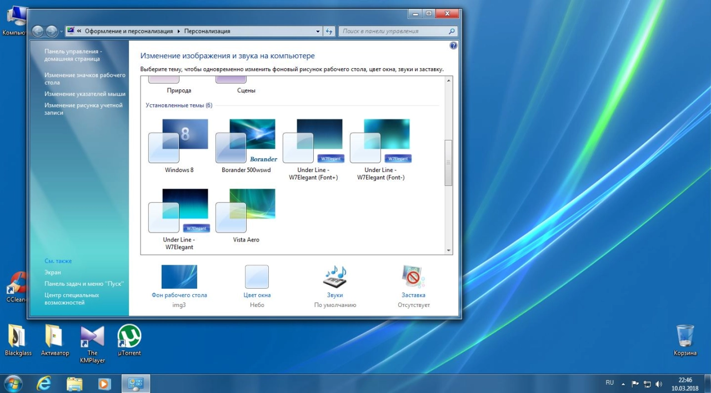Open 'Панель задач и меню Пуск' link
This screenshot has width=711, height=393.
(84, 284)
